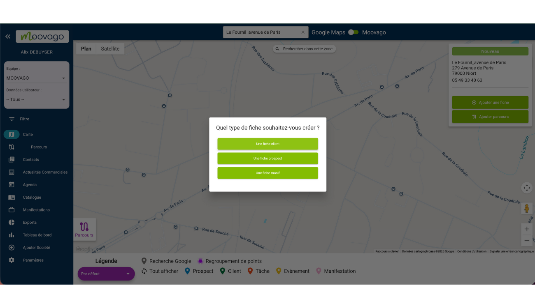Select the Plan map tab
Screen dimensions: 535x308
pos(86,48)
